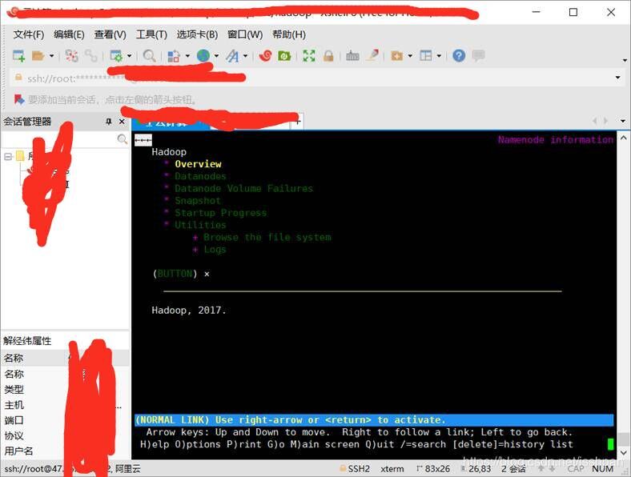Open the 窗口(W) menu
The image size is (631, 477).
click(x=245, y=34)
